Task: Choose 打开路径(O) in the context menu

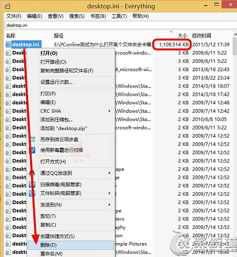Action: click(x=53, y=62)
